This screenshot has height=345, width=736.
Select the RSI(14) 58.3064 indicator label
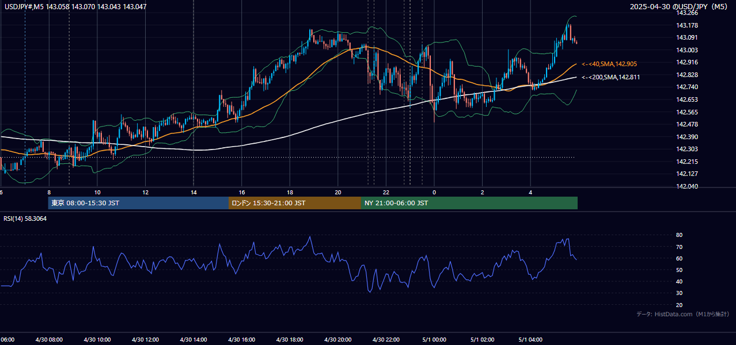tap(25, 218)
